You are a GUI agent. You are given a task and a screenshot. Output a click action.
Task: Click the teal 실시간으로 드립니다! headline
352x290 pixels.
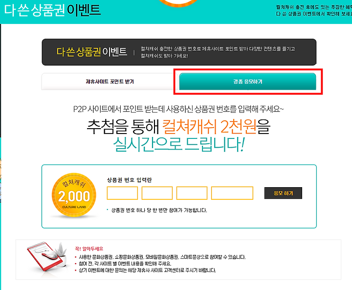pos(179,144)
